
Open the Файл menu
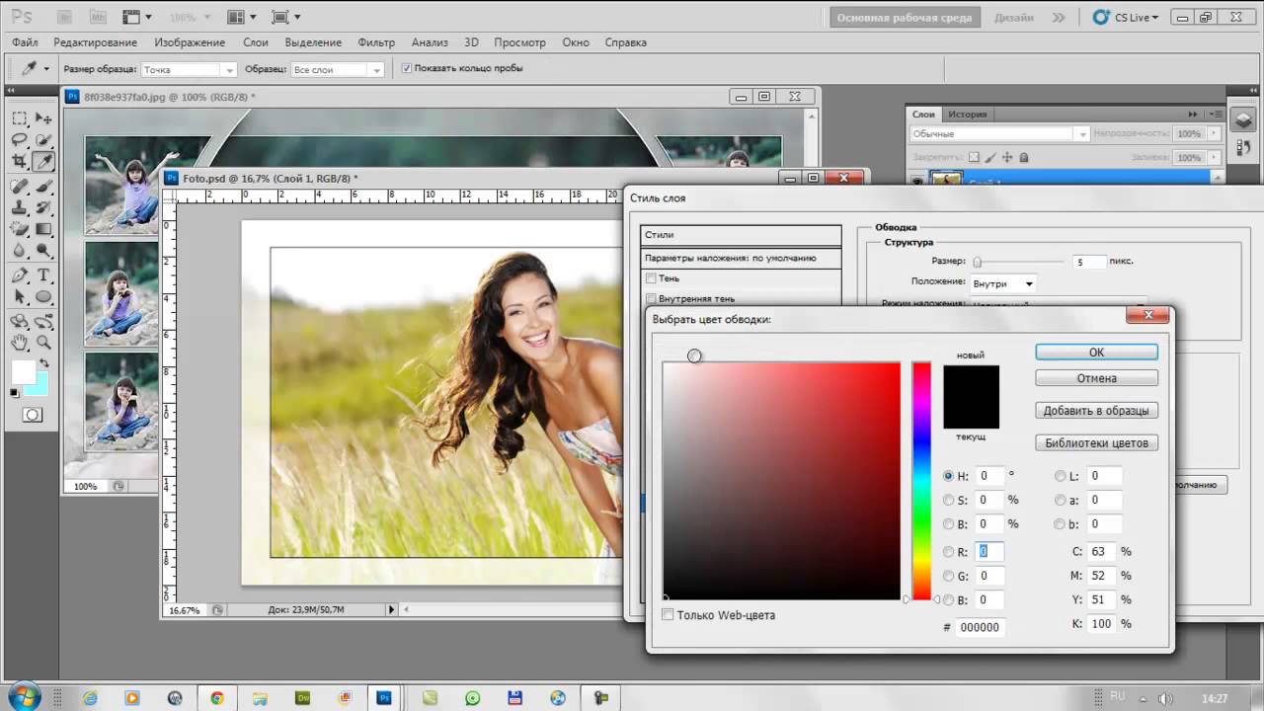coord(26,42)
